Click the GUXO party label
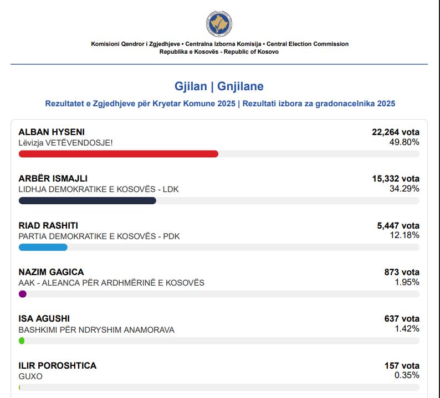The width and height of the screenshot is (440, 398). click(x=30, y=376)
